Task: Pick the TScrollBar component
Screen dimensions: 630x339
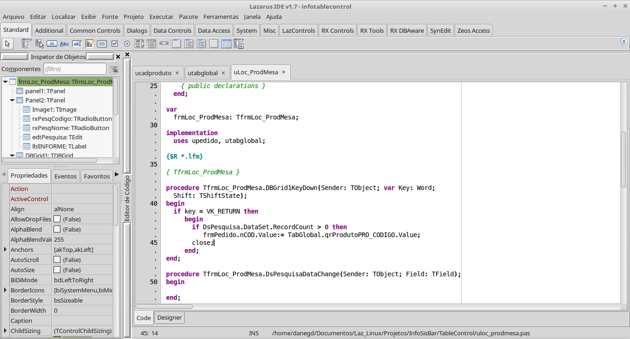Action: pos(164,44)
